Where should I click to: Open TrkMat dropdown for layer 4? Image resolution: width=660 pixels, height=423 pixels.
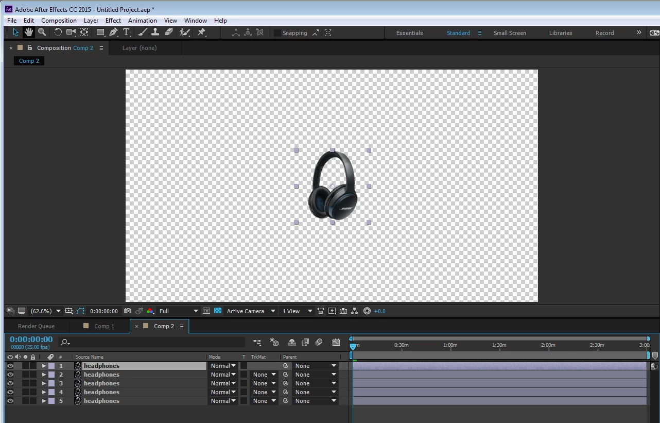click(264, 392)
